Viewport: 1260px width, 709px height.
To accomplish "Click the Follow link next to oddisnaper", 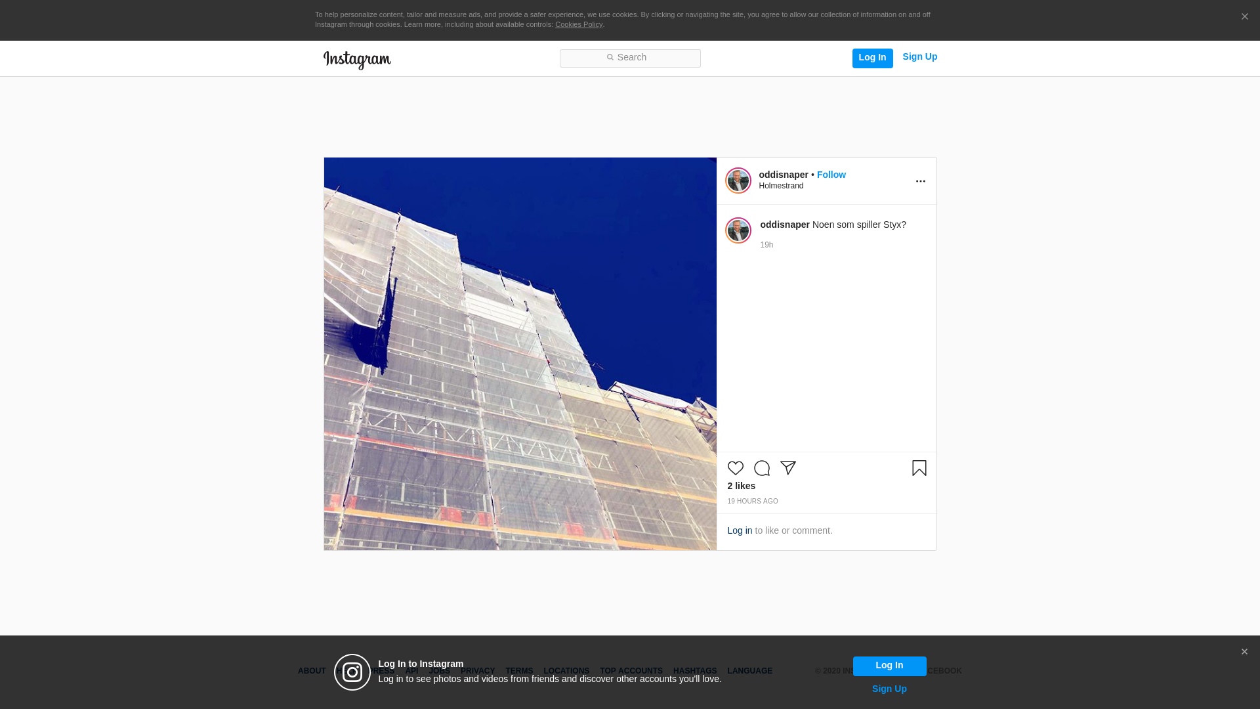I will (x=831, y=175).
